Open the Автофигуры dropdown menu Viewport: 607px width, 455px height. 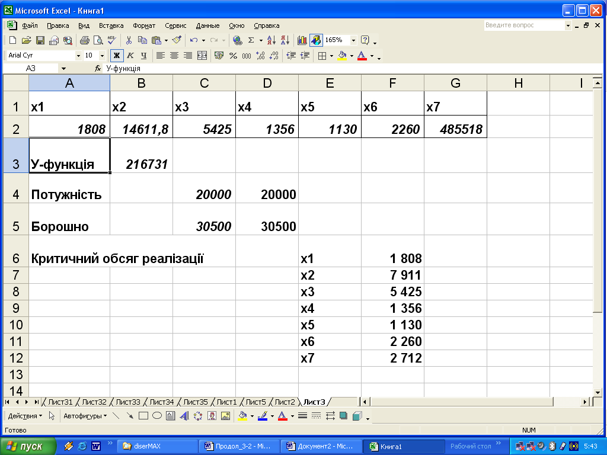pyautogui.click(x=85, y=416)
